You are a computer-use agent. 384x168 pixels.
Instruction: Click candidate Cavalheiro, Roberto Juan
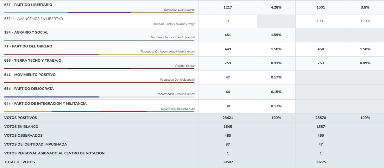[178, 109]
